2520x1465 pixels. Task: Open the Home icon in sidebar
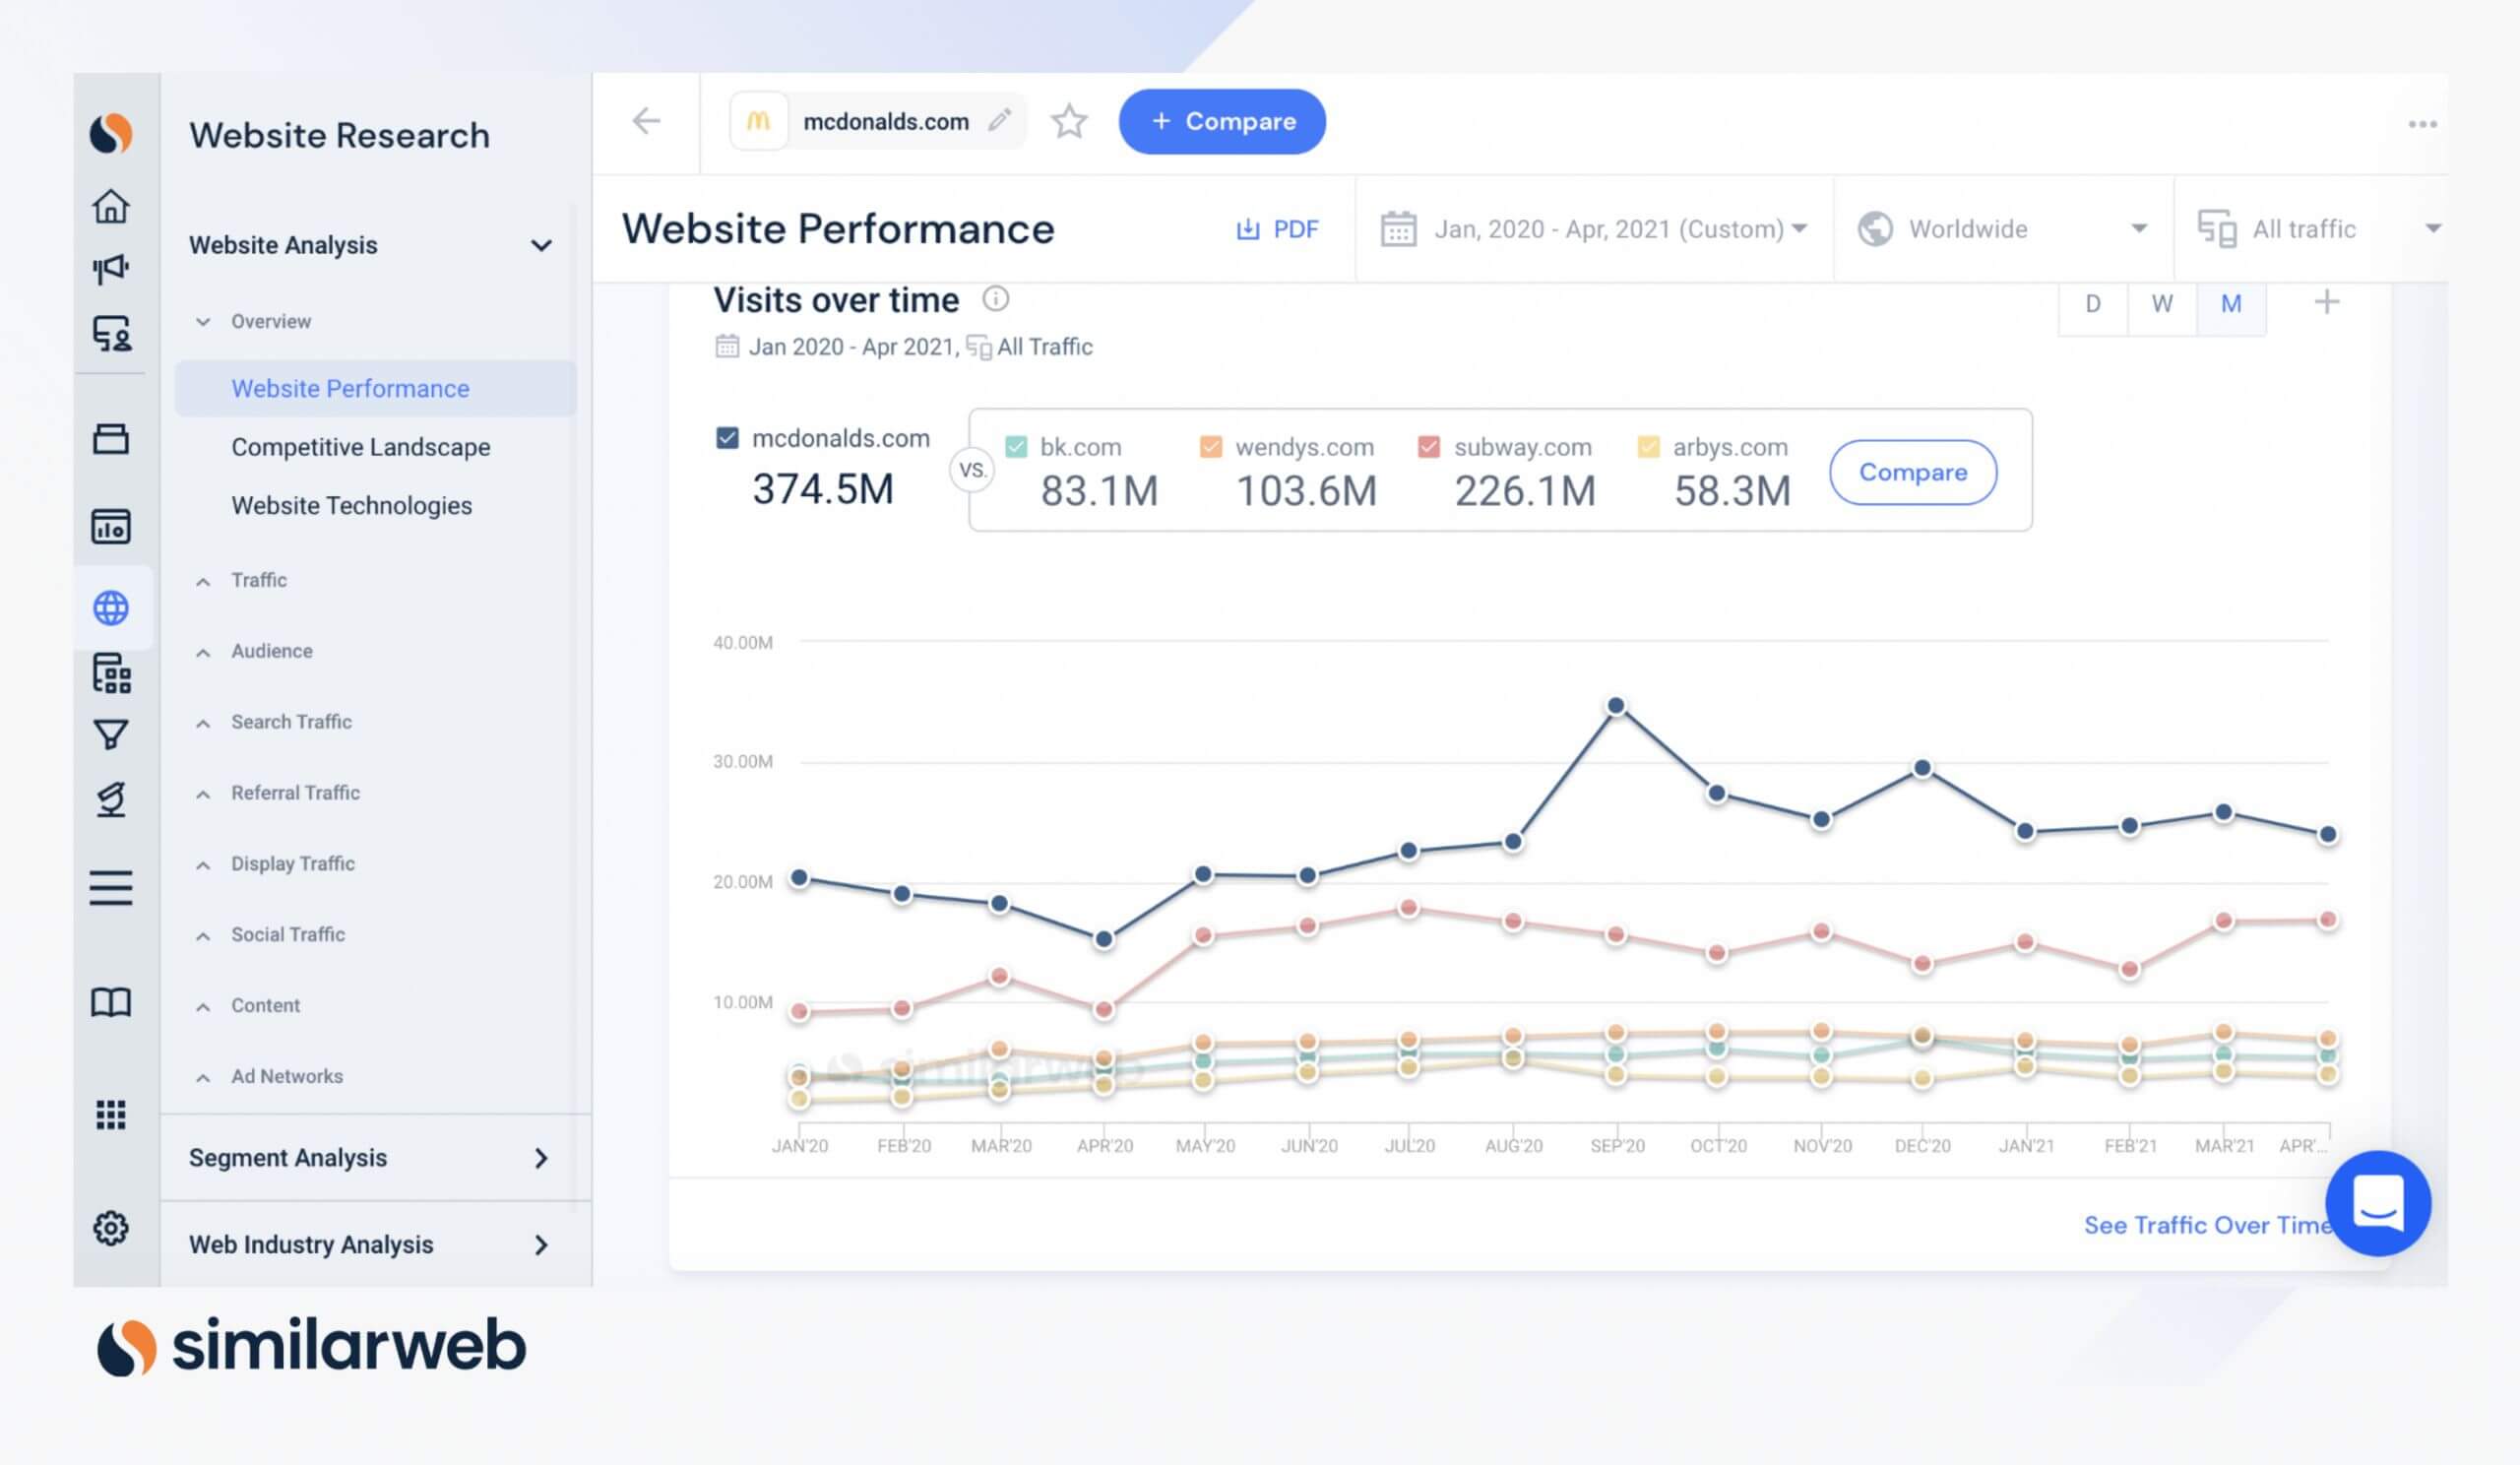112,207
